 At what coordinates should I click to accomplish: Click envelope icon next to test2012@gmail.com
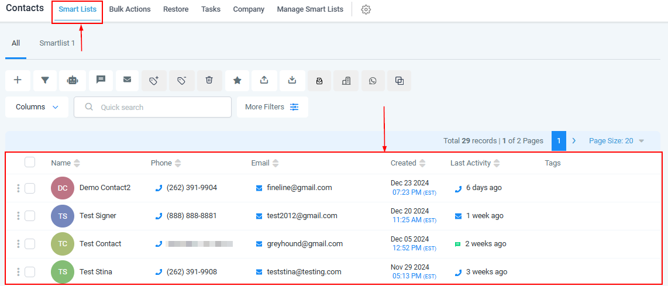259,216
